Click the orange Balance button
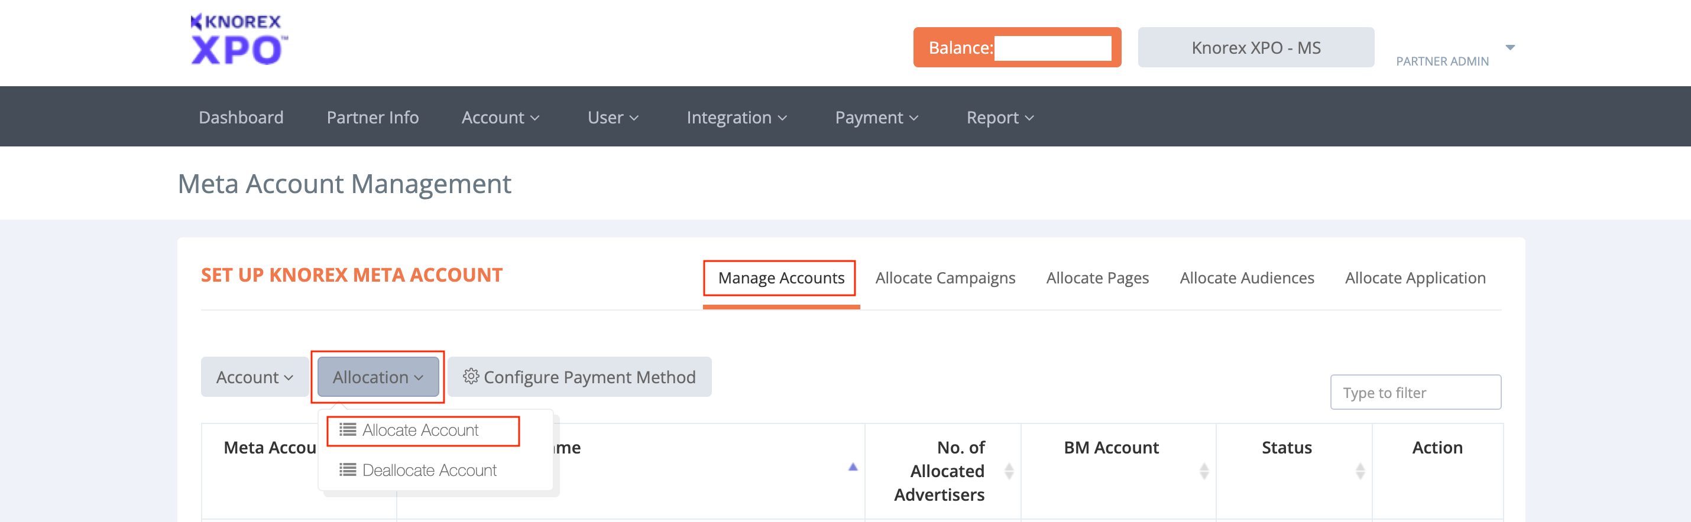 click(1016, 47)
